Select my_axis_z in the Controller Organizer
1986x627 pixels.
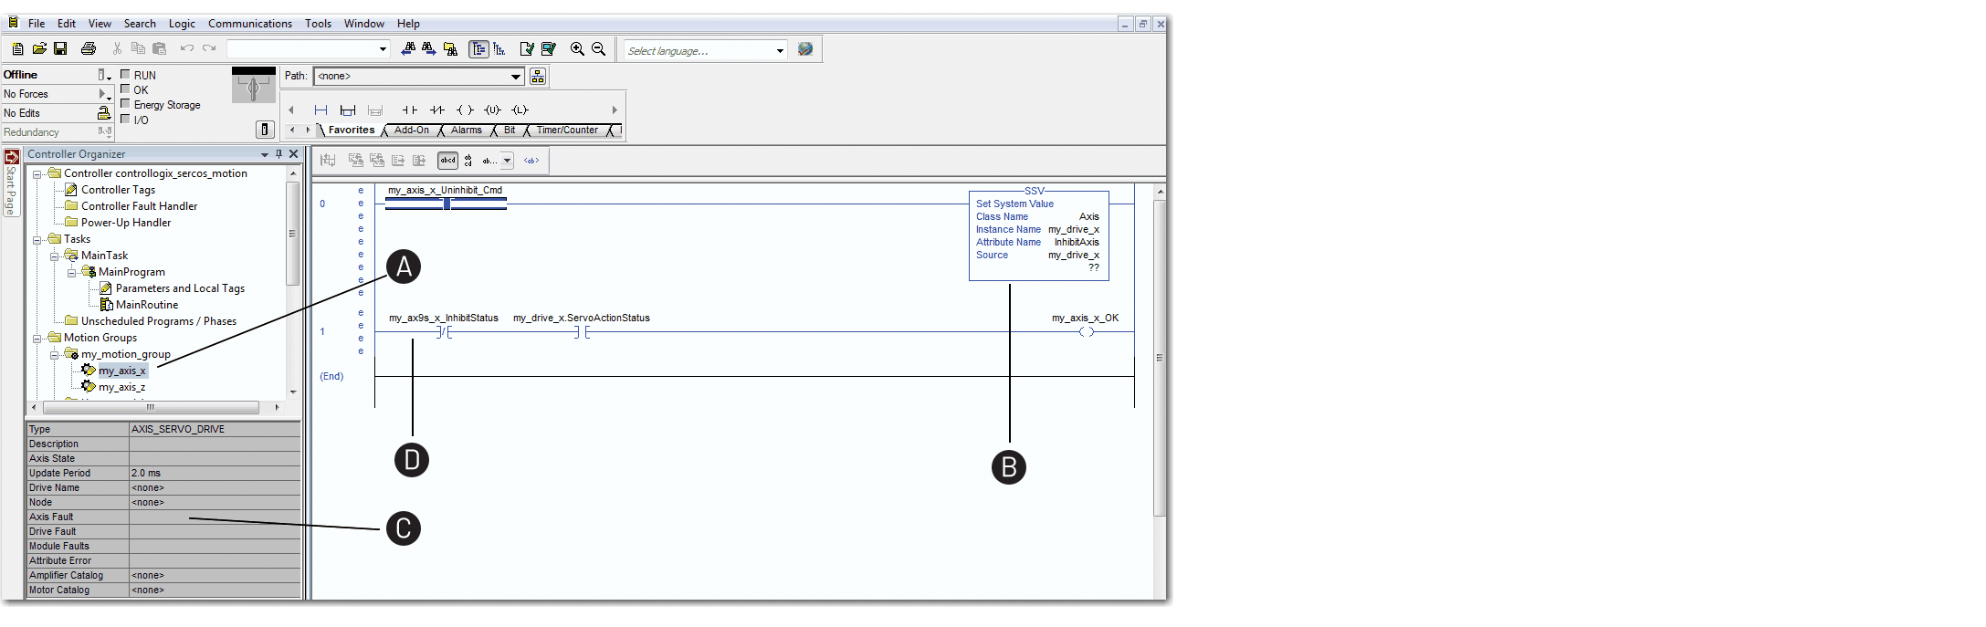coord(121,387)
